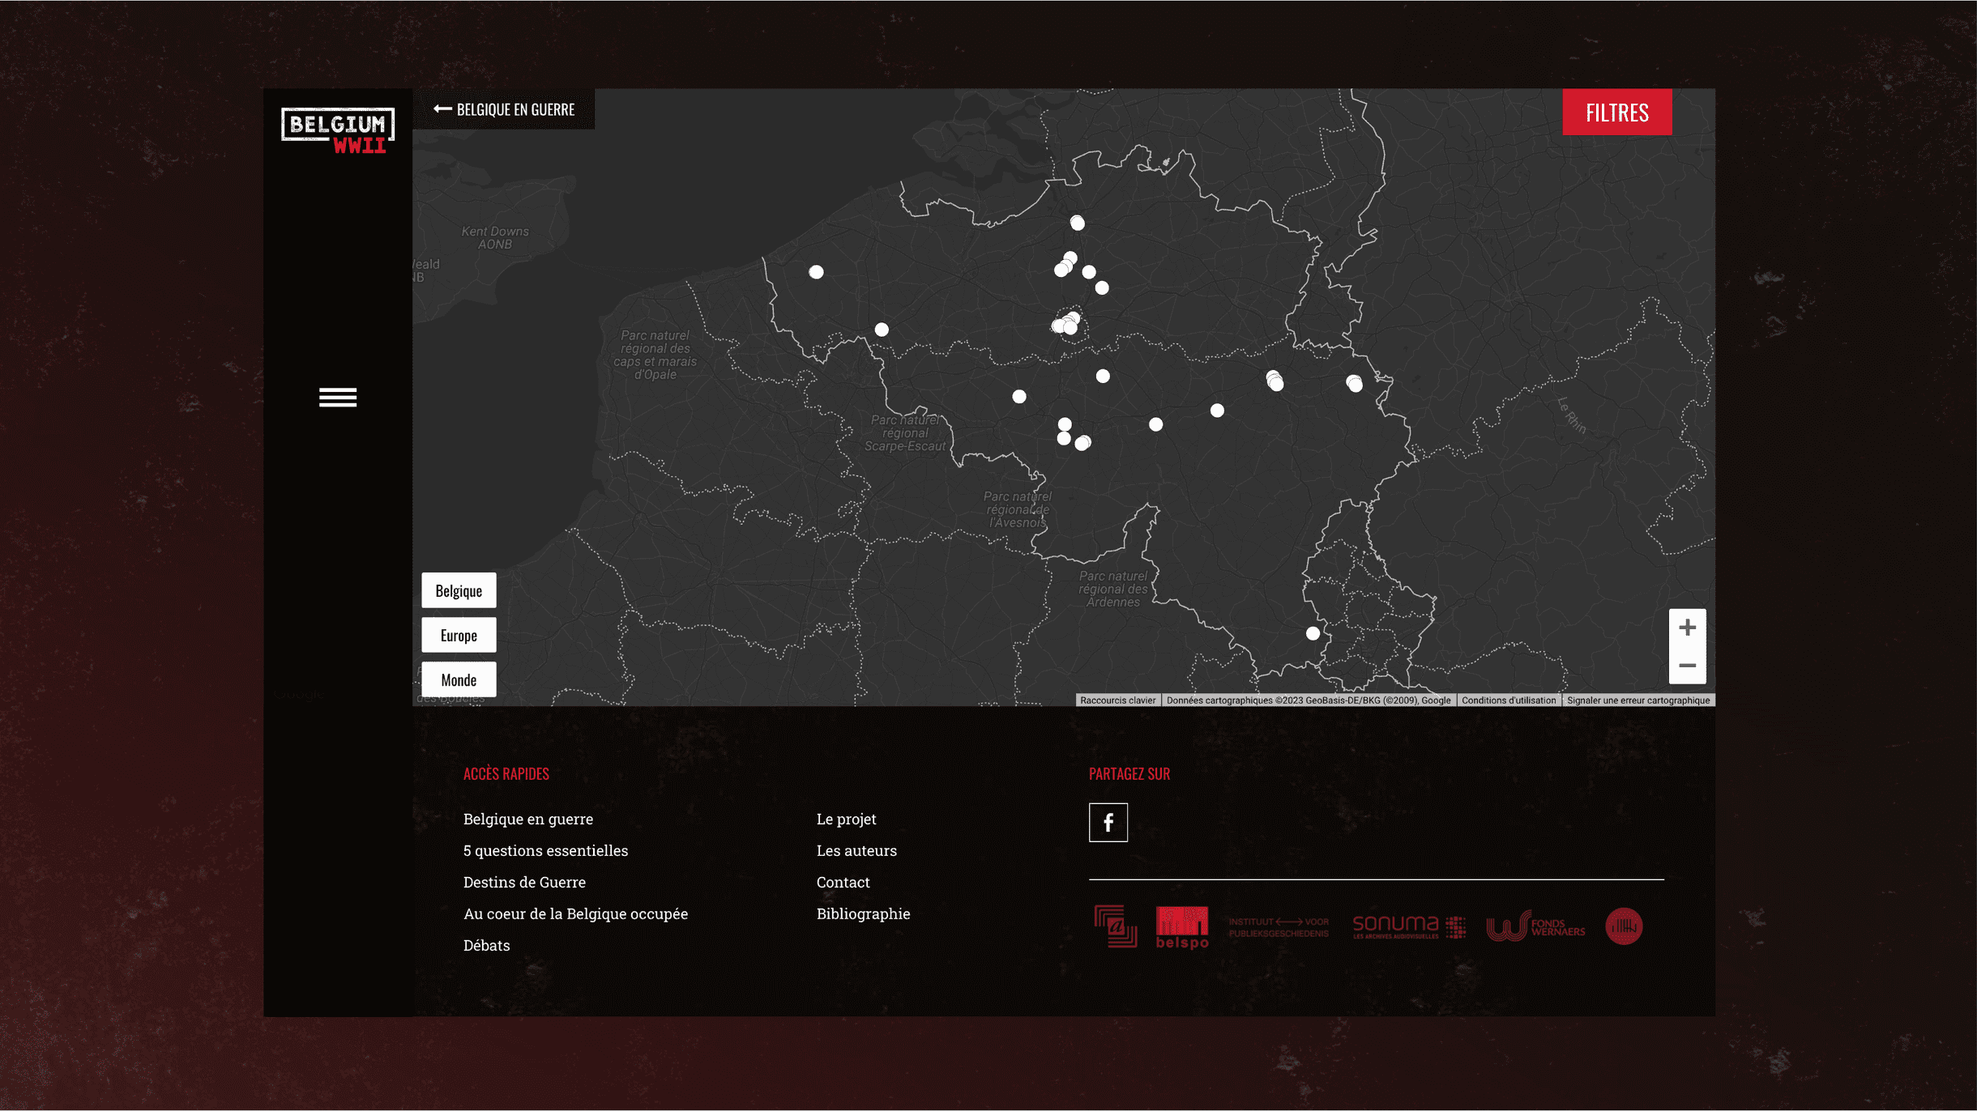Image resolution: width=1977 pixels, height=1111 pixels.
Task: Open the hamburger menu icon
Action: click(338, 397)
